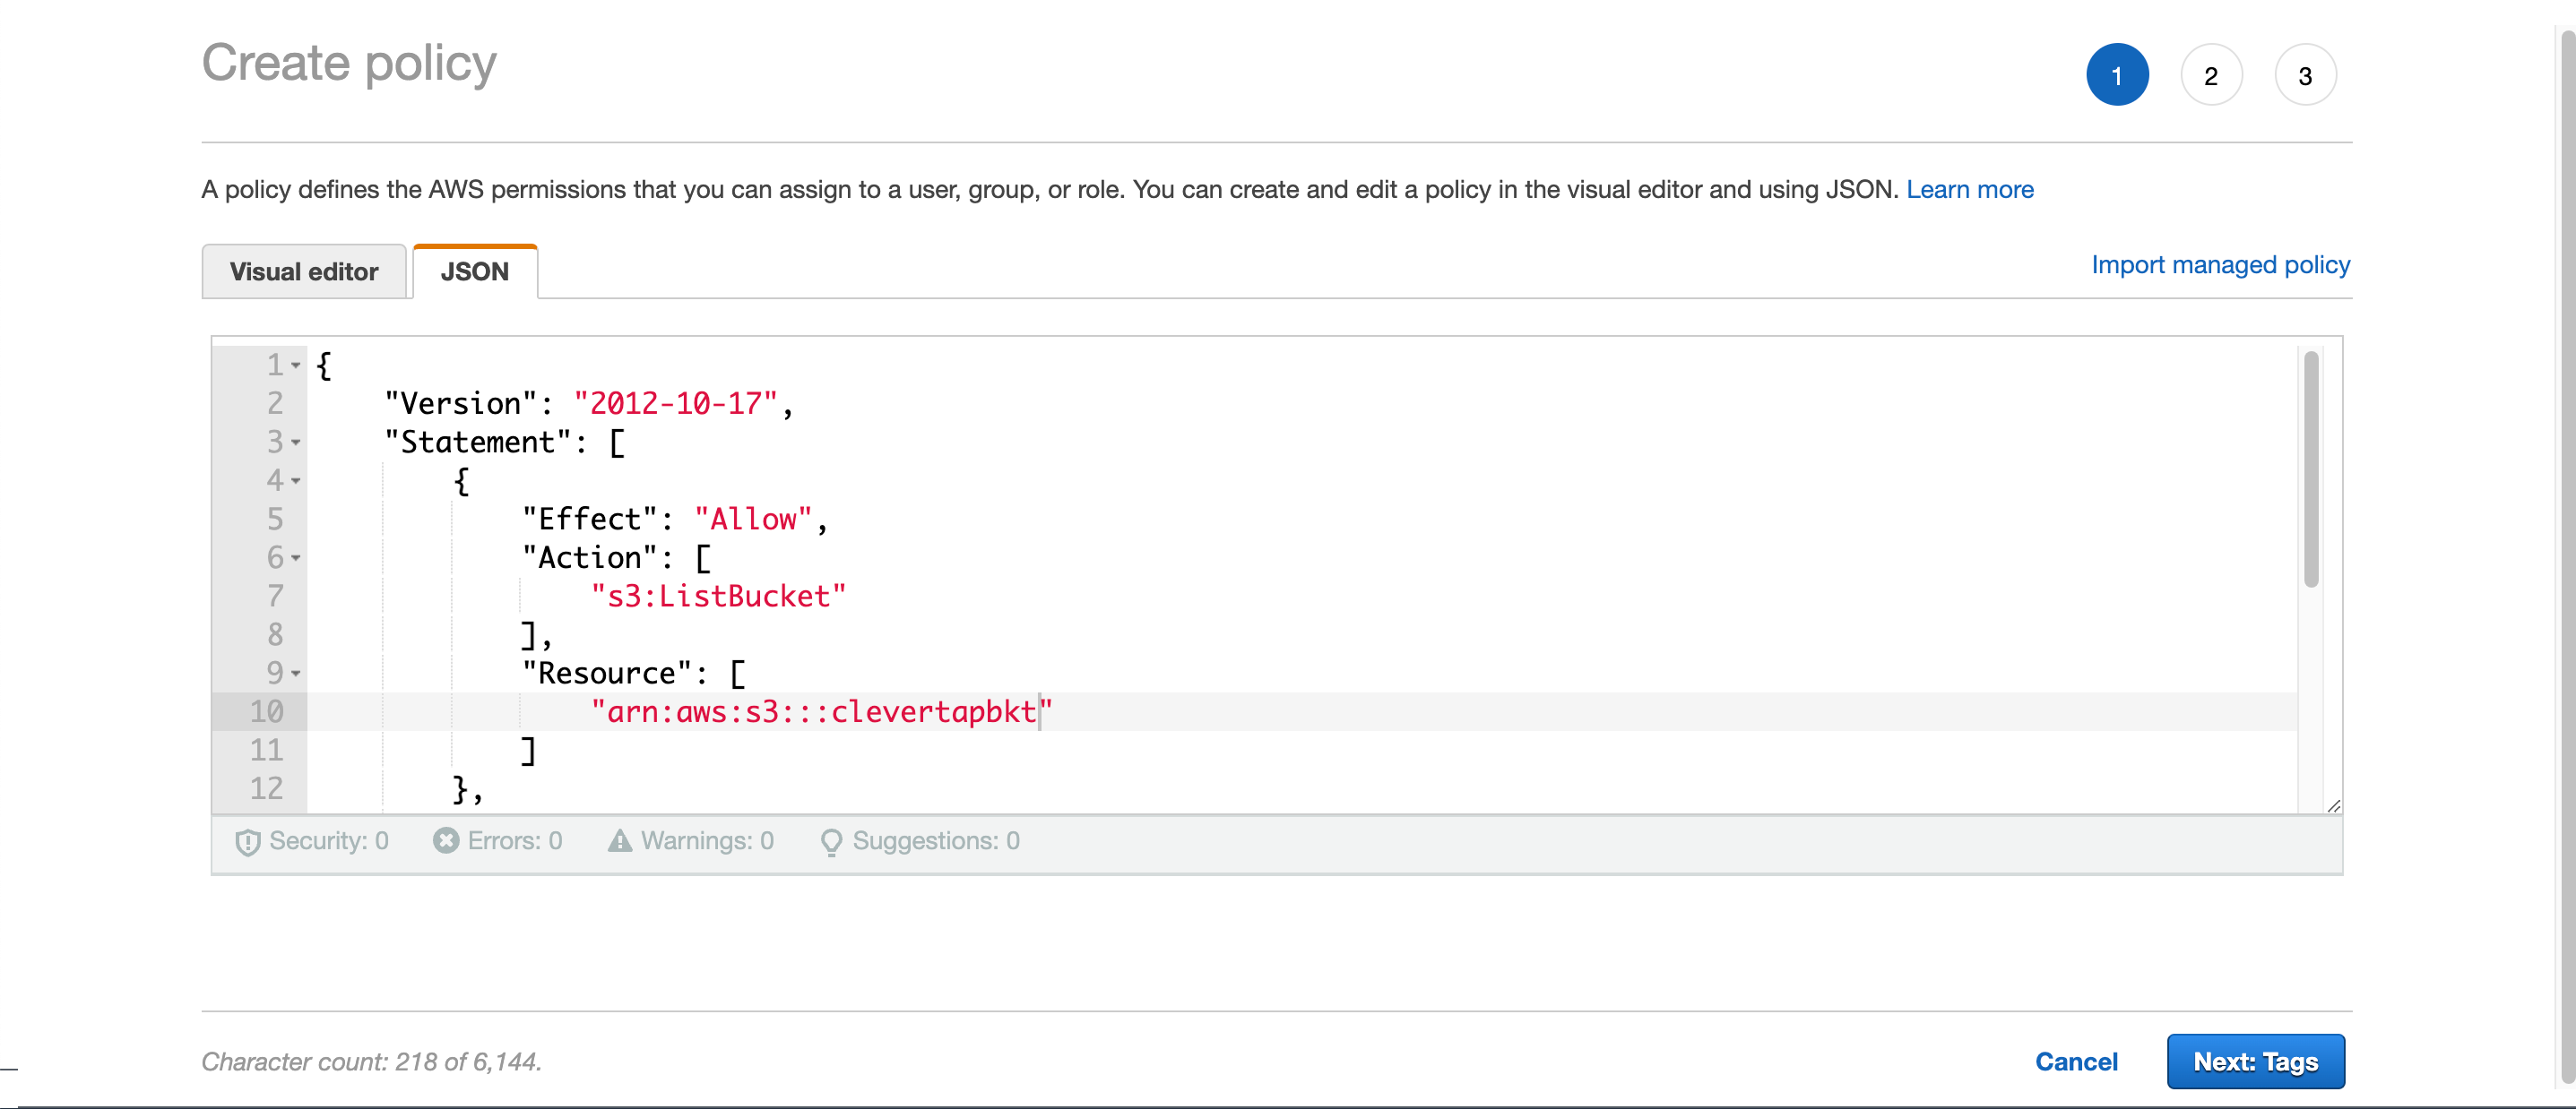Click the Security shield icon in status bar
The height and width of the screenshot is (1109, 2576).
(247, 841)
